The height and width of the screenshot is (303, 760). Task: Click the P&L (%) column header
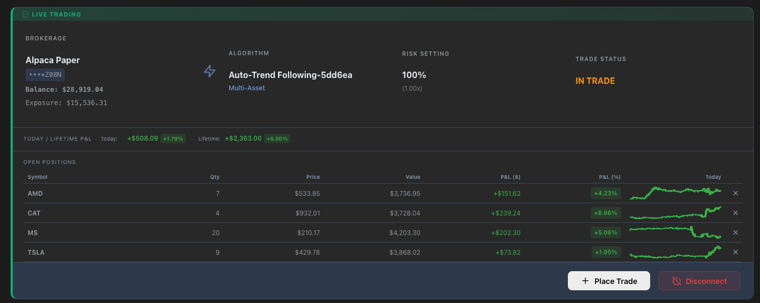tap(610, 177)
